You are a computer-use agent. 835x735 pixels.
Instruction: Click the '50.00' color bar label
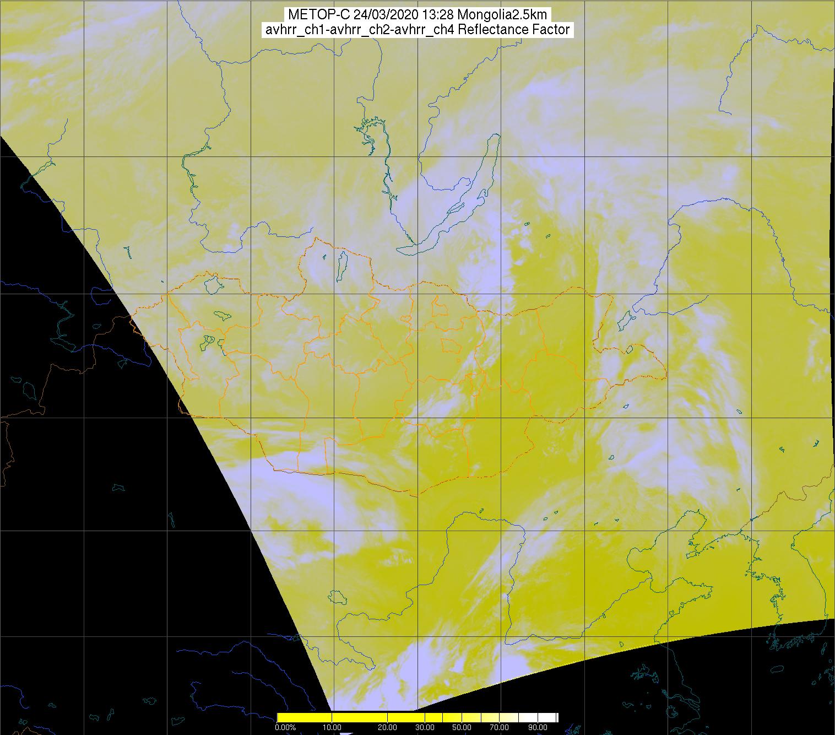(462, 728)
